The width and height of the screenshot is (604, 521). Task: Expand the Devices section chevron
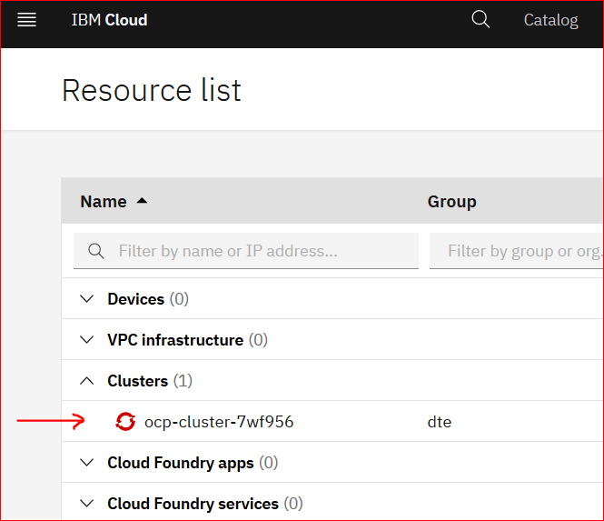pyautogui.click(x=86, y=299)
